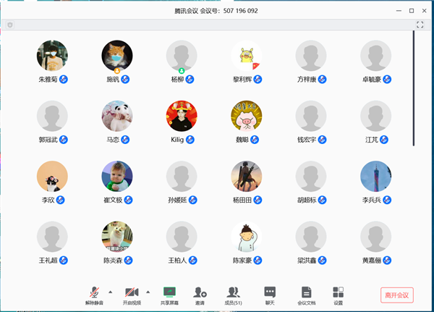
Task: Click muted mic icon next to 王柏人
Action: 192,261
